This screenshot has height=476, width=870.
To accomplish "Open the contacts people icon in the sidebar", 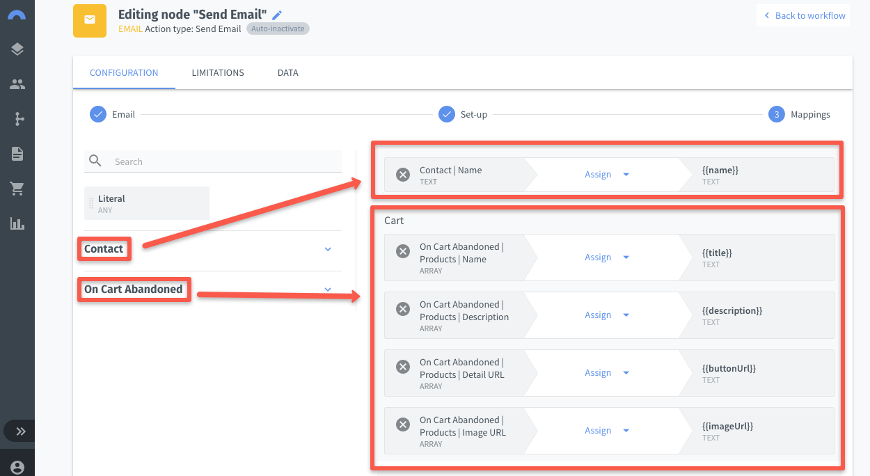I will tap(17, 84).
